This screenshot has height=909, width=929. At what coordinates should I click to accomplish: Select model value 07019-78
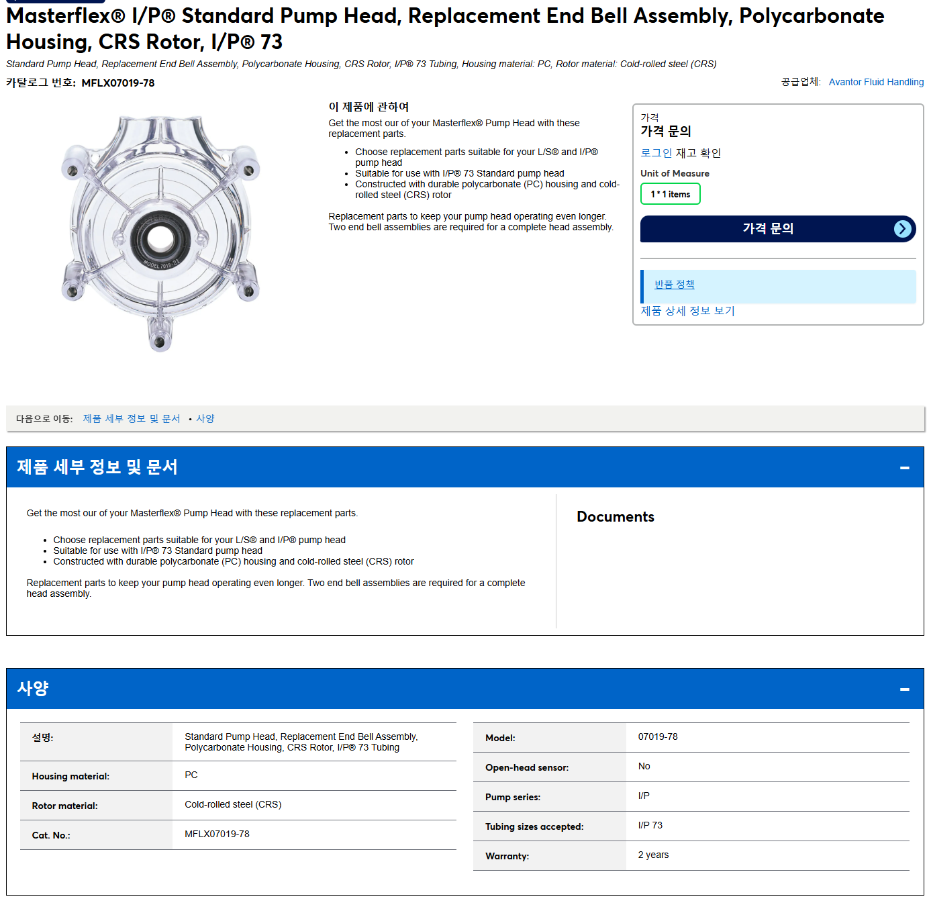tap(658, 736)
